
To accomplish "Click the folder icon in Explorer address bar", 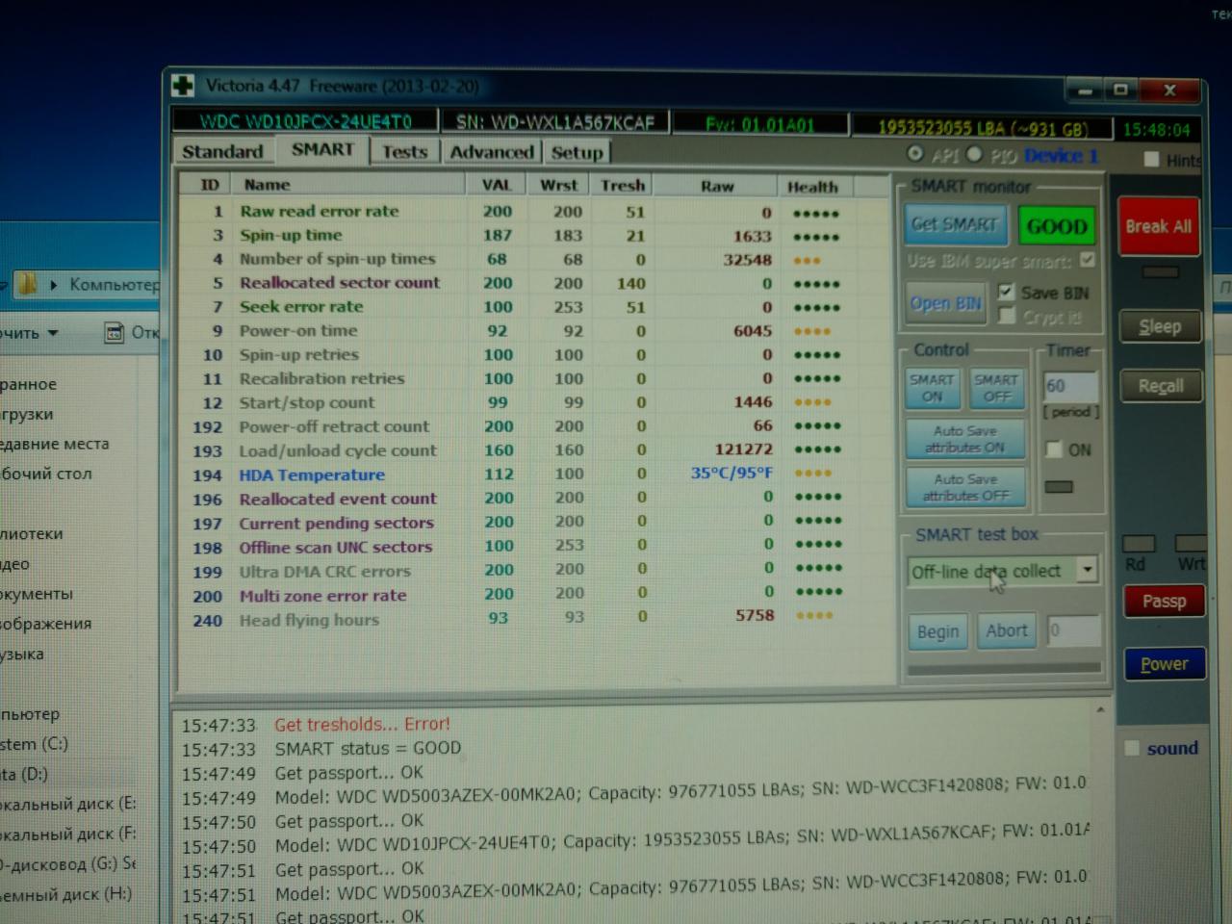I will coord(28,284).
